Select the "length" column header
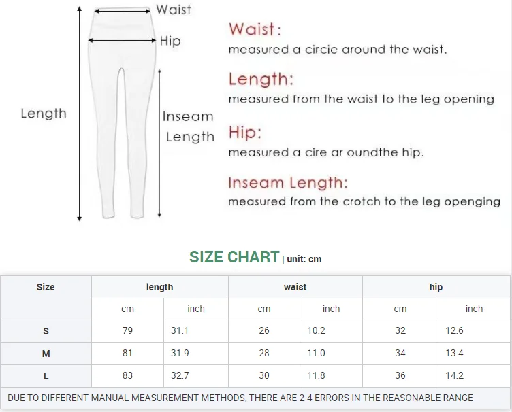 (159, 287)
